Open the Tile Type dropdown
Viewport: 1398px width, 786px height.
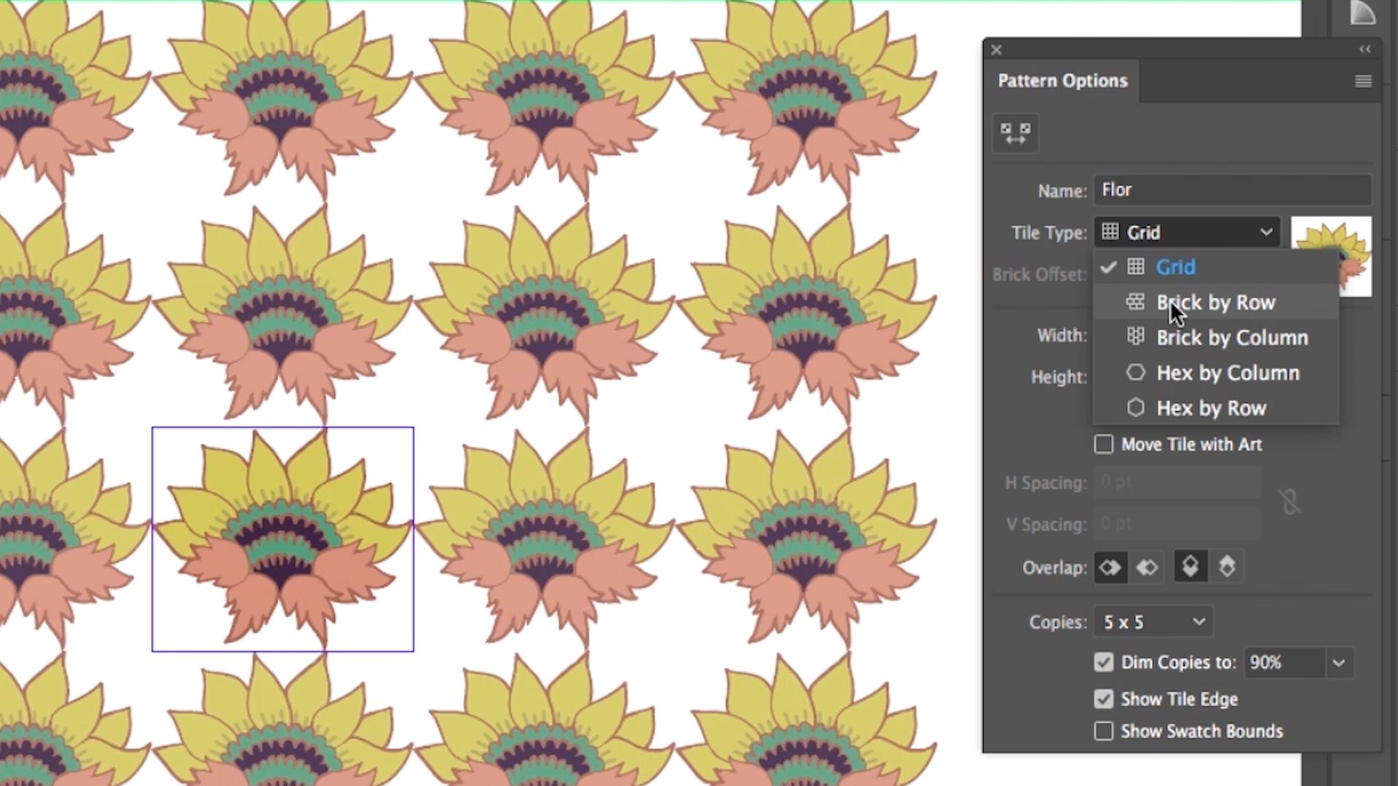coord(1186,232)
